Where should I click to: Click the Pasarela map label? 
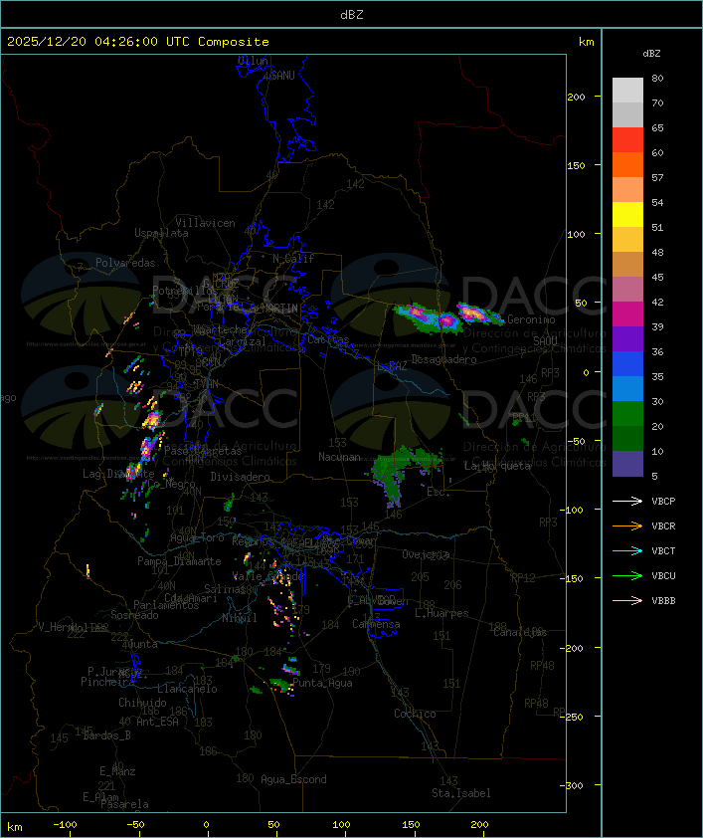click(125, 804)
